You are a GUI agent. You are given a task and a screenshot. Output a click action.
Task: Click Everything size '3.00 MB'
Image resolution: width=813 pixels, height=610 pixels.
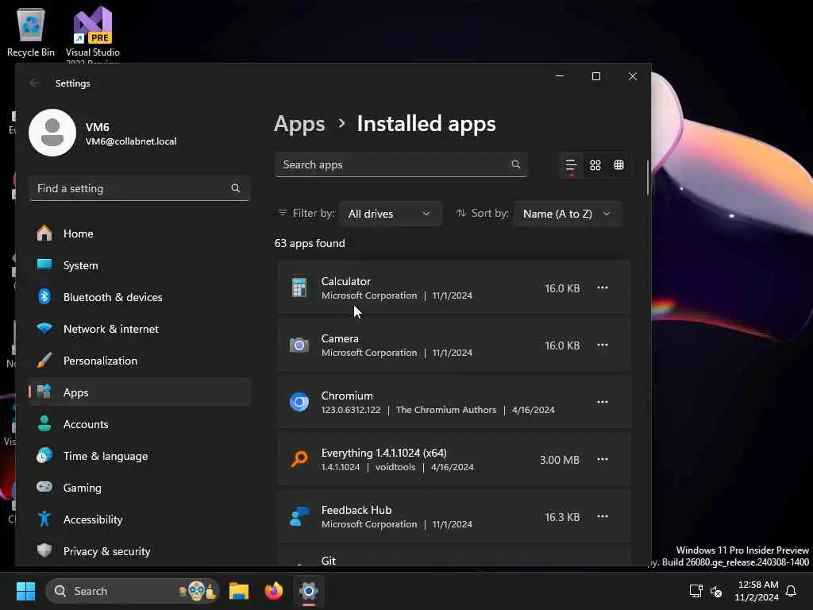[560, 460]
